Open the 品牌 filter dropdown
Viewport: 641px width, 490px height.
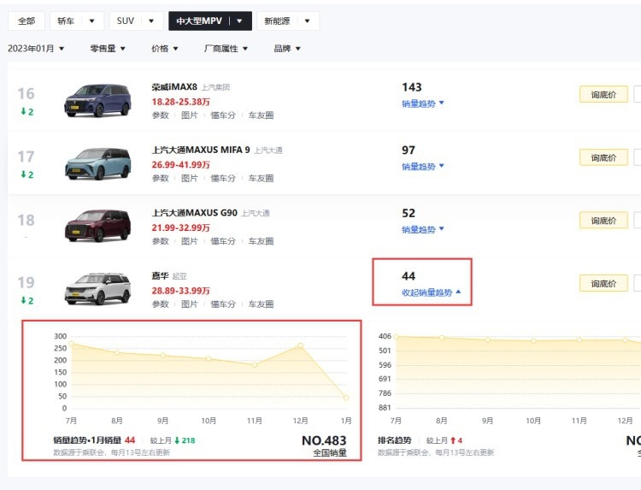pos(287,49)
